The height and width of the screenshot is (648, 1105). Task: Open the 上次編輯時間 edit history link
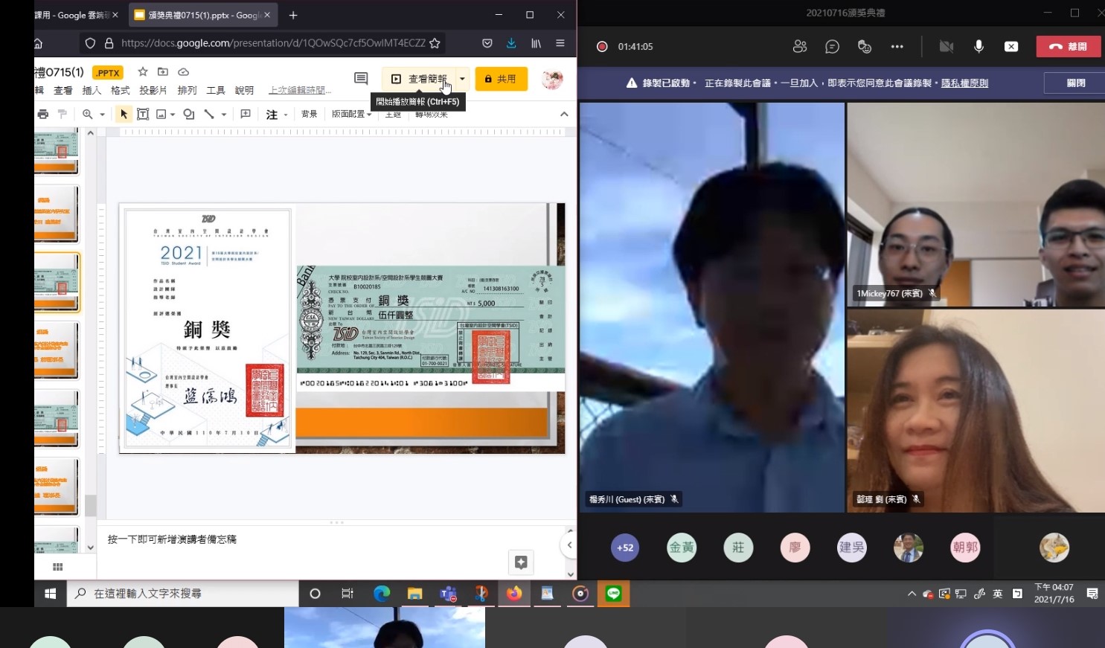click(300, 90)
